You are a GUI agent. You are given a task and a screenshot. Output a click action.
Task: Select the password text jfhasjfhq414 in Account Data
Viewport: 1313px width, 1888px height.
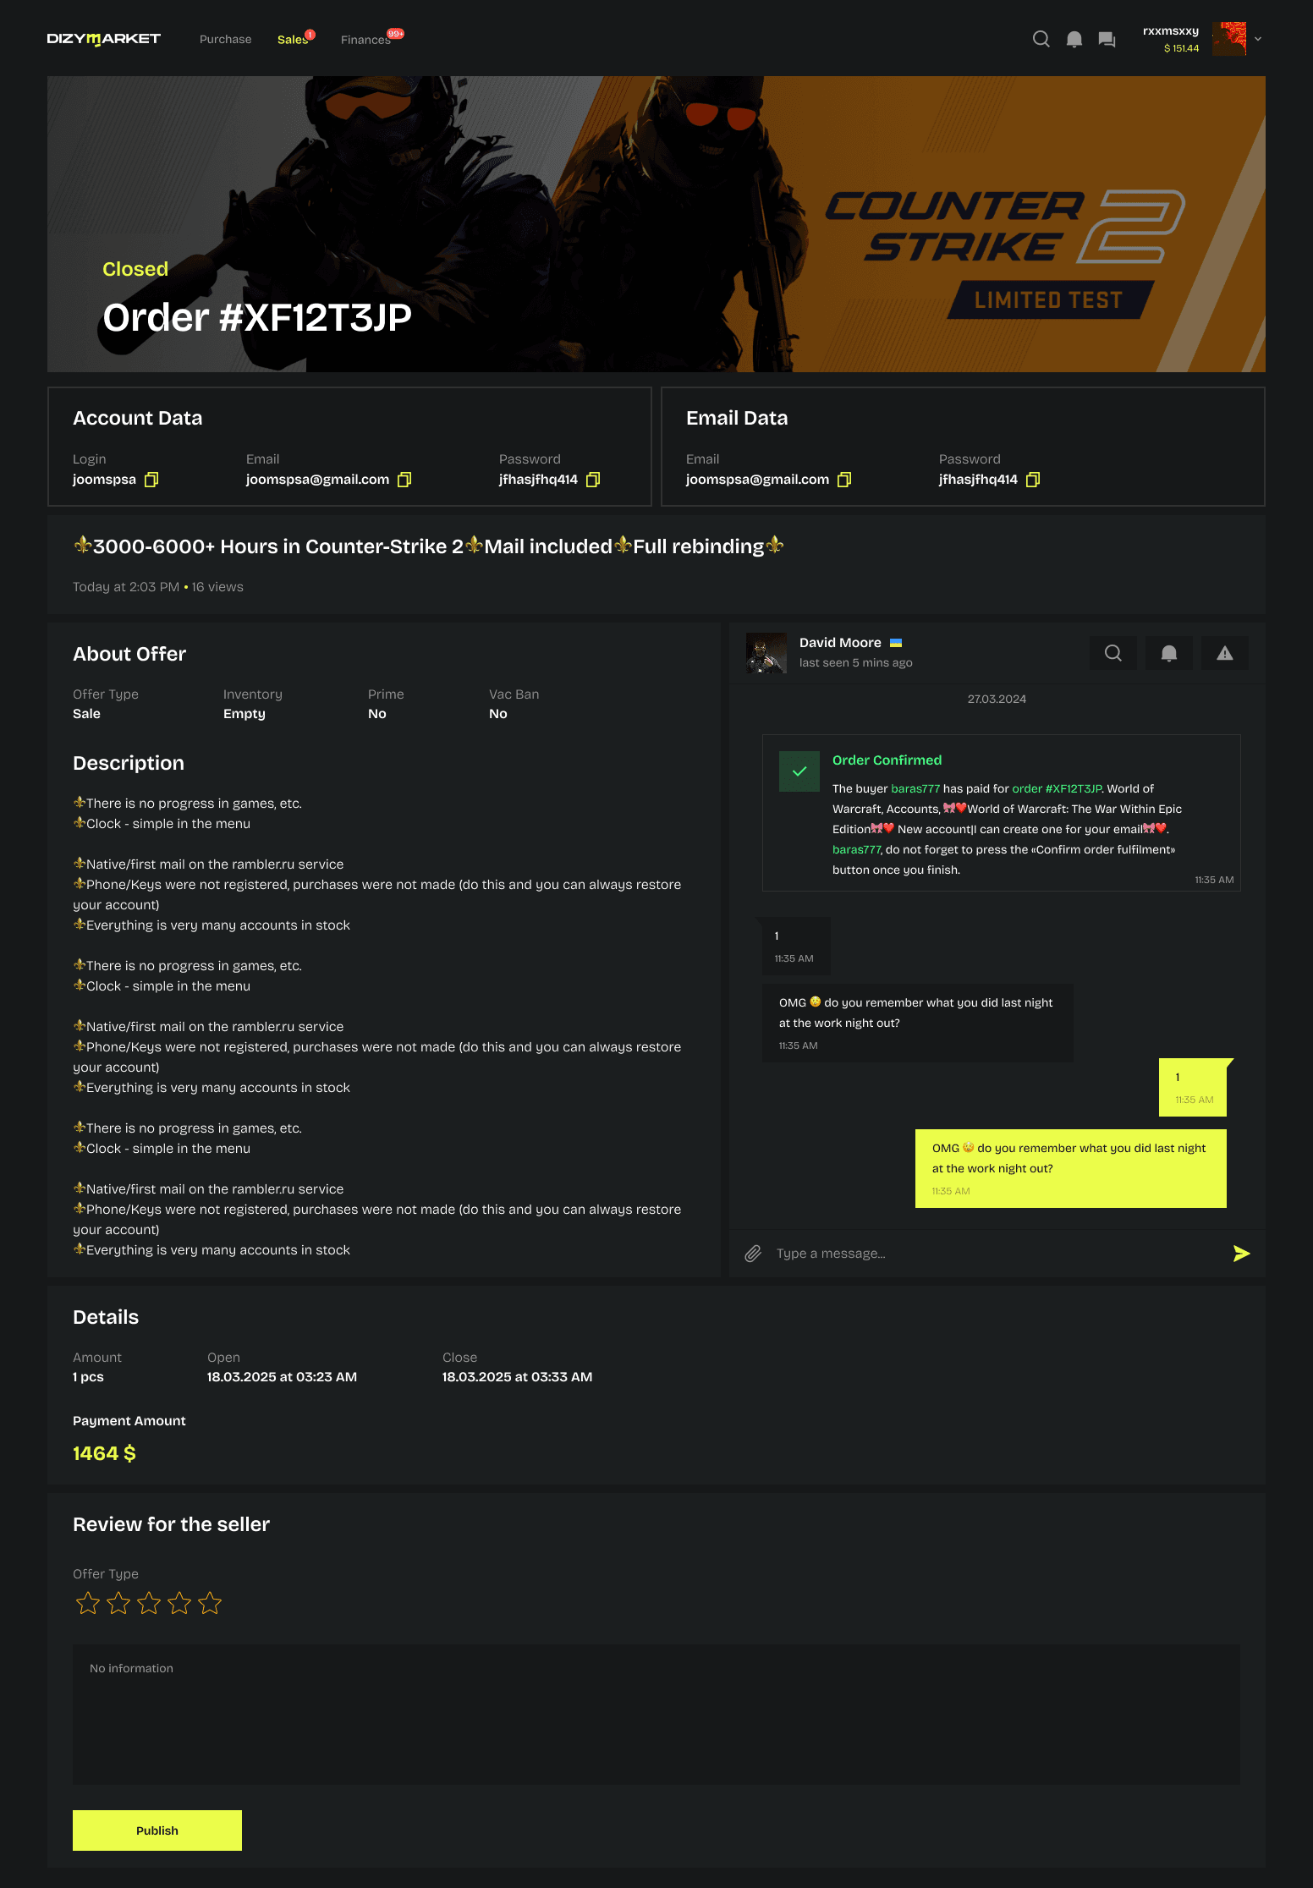[538, 480]
